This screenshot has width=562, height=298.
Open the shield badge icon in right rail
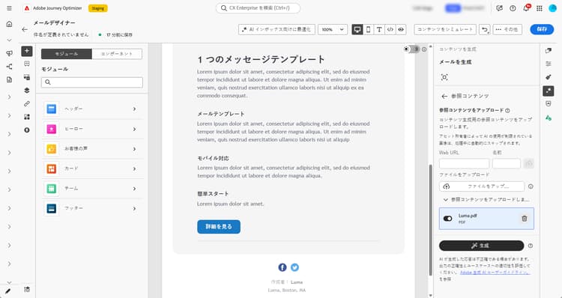549,104
